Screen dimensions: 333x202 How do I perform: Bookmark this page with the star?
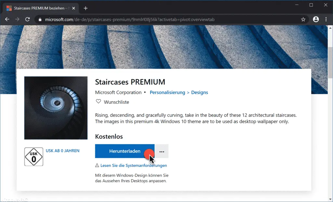click(x=303, y=19)
